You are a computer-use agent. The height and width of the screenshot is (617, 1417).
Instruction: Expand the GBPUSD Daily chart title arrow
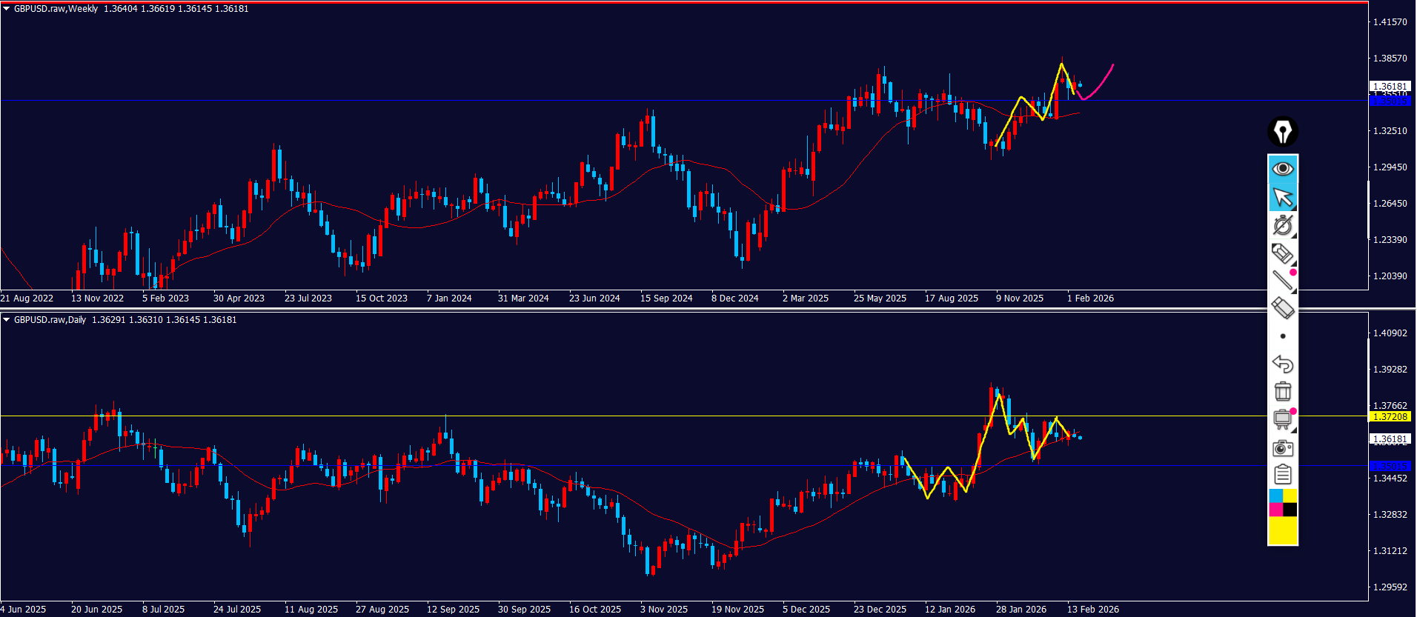7,320
